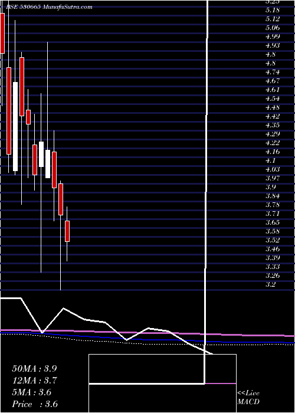Select the 4.29 price axis label
The height and width of the screenshot is (413, 295).
(273, 134)
